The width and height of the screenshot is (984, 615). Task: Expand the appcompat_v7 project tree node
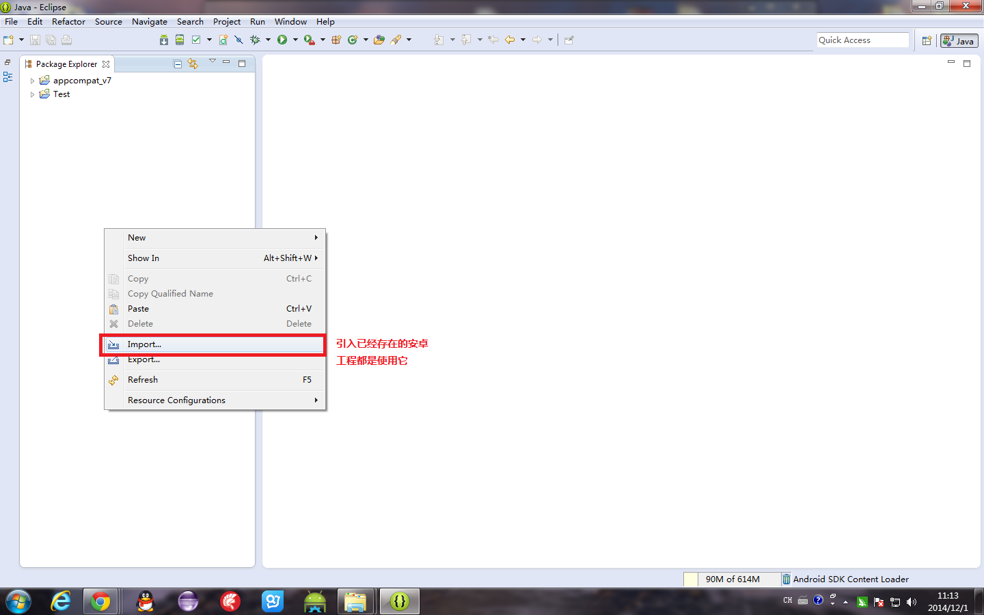[x=32, y=81]
